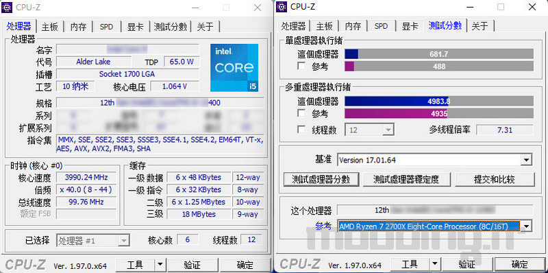Screen dimensions: 548x273
Task: Click the multi-thread score bar showing 4983.8
Action: pos(439,102)
